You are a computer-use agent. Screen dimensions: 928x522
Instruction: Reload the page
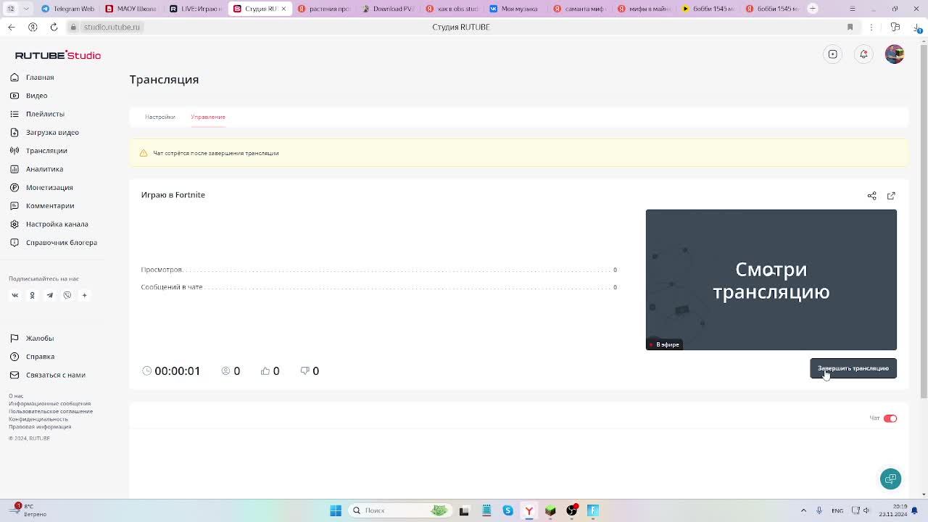point(54,27)
